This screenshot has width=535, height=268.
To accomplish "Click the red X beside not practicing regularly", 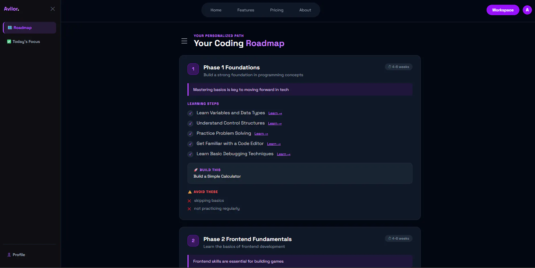I will (189, 209).
